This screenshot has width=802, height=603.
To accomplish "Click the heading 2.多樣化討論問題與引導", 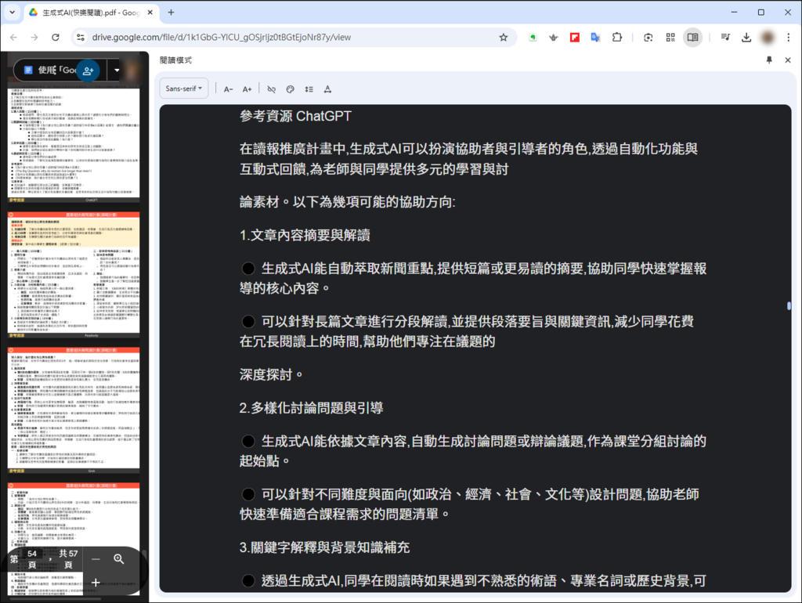I will (x=312, y=408).
